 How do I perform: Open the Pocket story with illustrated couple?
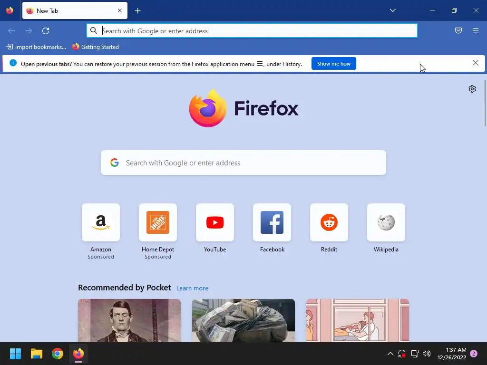358,320
